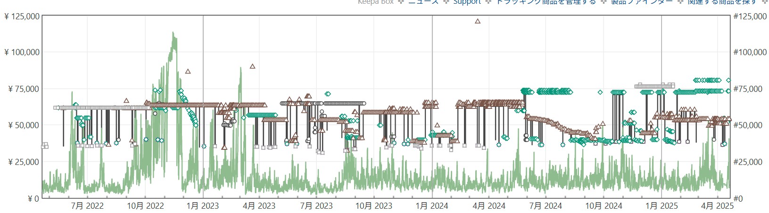The height and width of the screenshot is (213, 769).
Task: Click the Support link
Action: pos(467,2)
